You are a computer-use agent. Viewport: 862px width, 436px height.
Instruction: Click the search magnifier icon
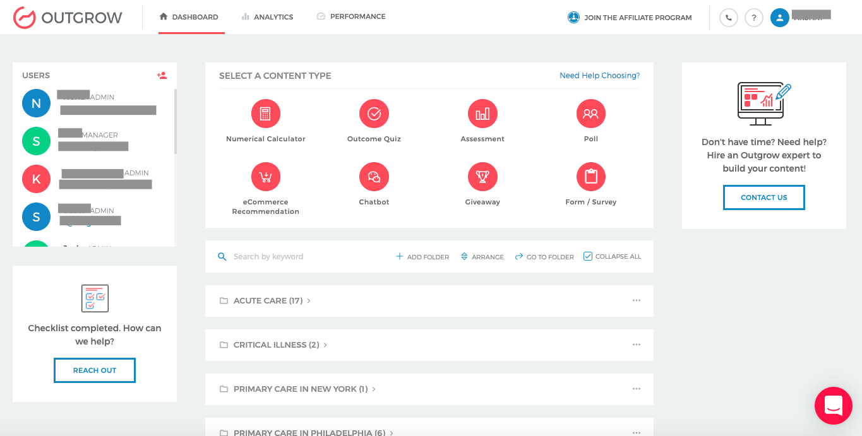[222, 257]
